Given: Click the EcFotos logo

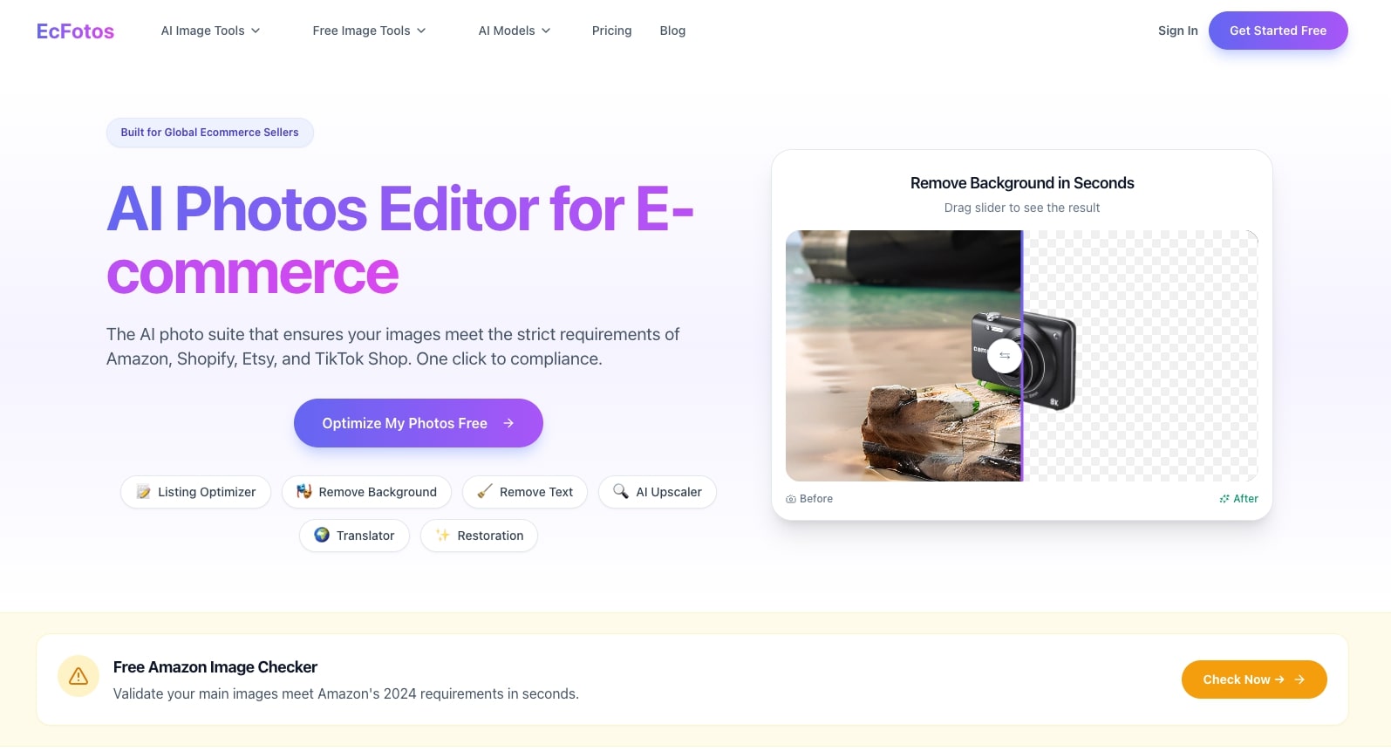Looking at the screenshot, I should pos(75,31).
